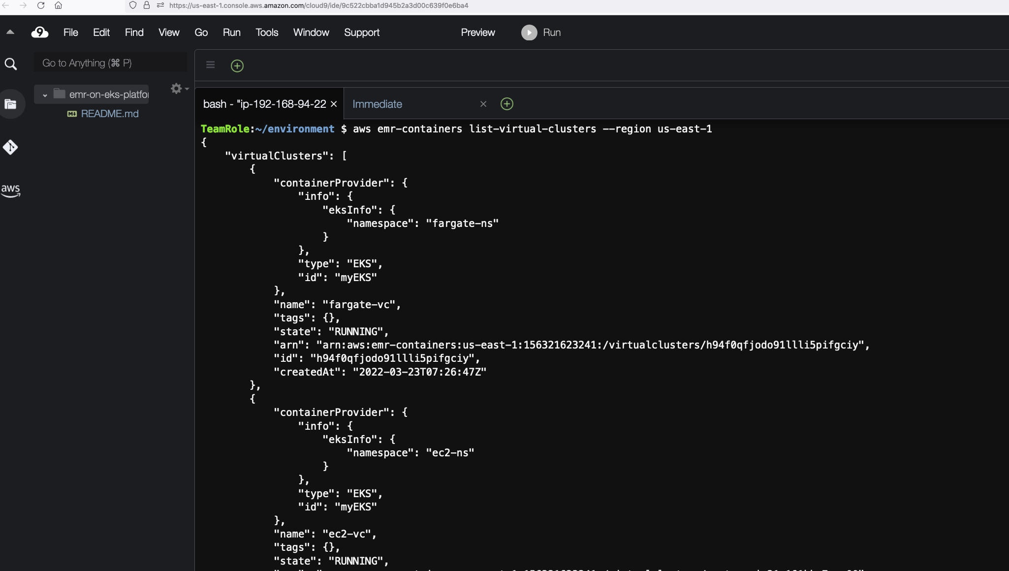Add new tab in the upper pane
This screenshot has height=571, width=1009.
237,65
